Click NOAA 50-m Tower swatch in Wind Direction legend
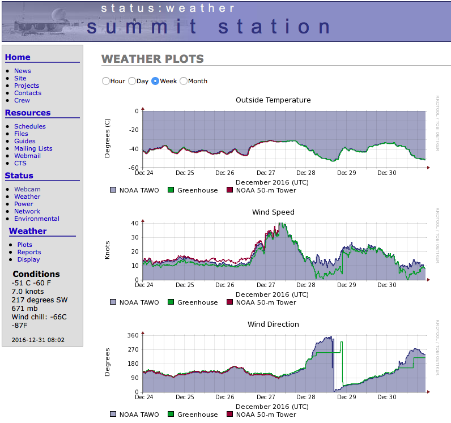The image size is (451, 423). click(x=229, y=414)
